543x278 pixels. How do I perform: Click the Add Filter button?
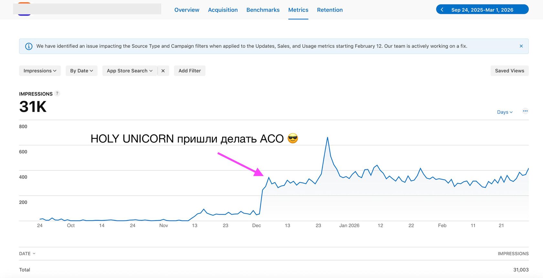click(x=190, y=71)
